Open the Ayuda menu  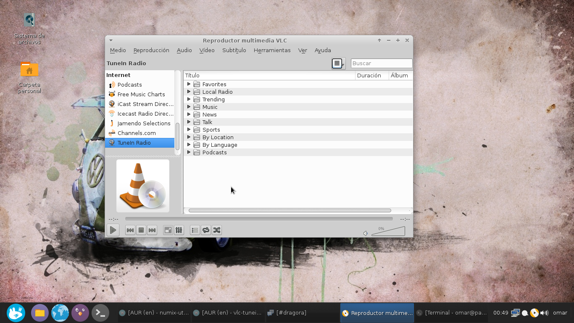(x=323, y=50)
